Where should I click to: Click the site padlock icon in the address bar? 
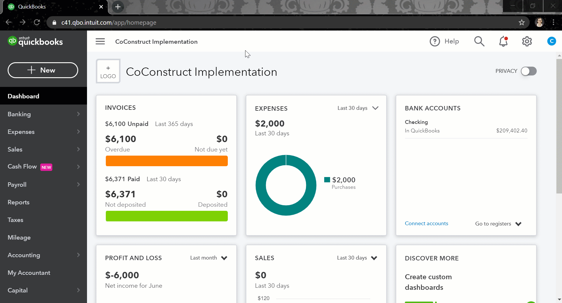54,23
